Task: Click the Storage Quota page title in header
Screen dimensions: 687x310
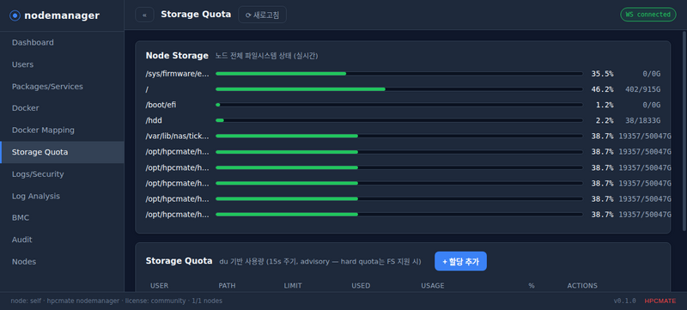Action: pos(196,15)
